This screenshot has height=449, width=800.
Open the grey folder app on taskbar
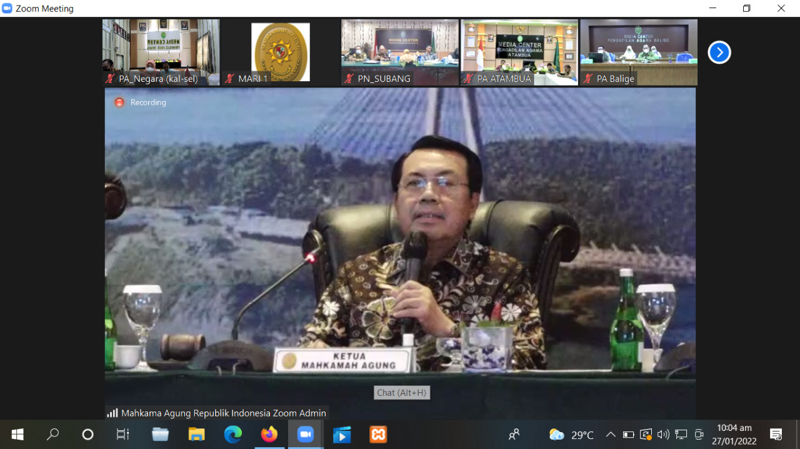(161, 434)
